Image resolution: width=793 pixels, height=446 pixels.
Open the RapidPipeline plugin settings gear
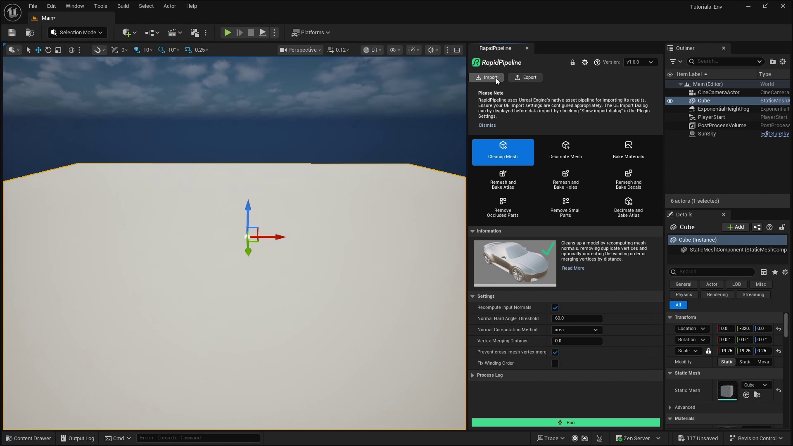coord(585,62)
